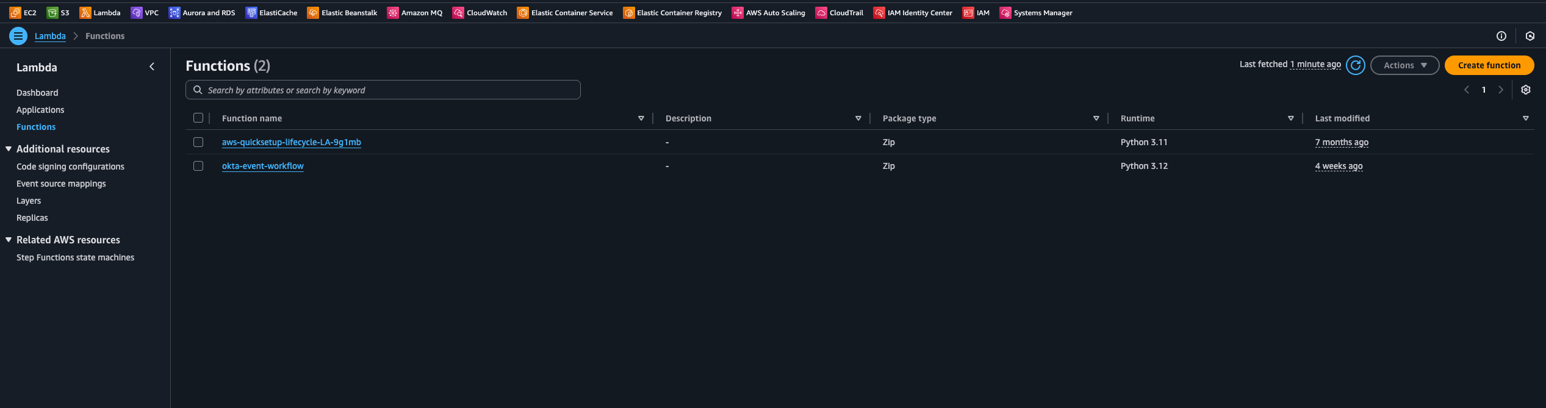Go to Dashboard in the sidebar
Viewport: 1546px width, 408px height.
tap(37, 93)
